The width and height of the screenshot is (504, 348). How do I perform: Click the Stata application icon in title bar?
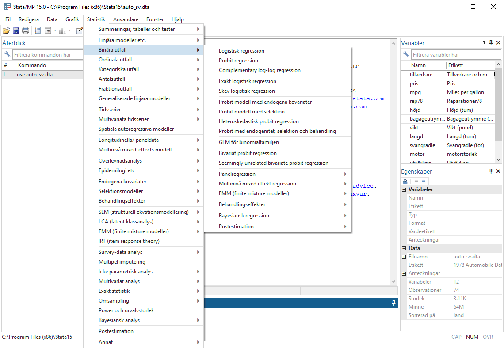click(7, 7)
